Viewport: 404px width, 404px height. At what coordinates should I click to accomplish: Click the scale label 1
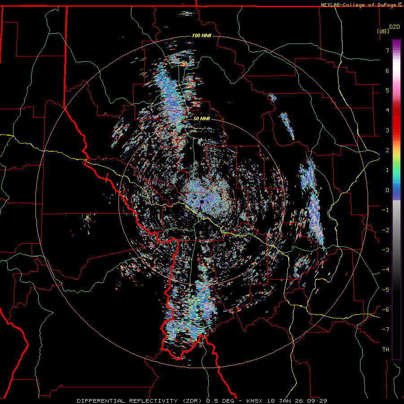coord(387,170)
